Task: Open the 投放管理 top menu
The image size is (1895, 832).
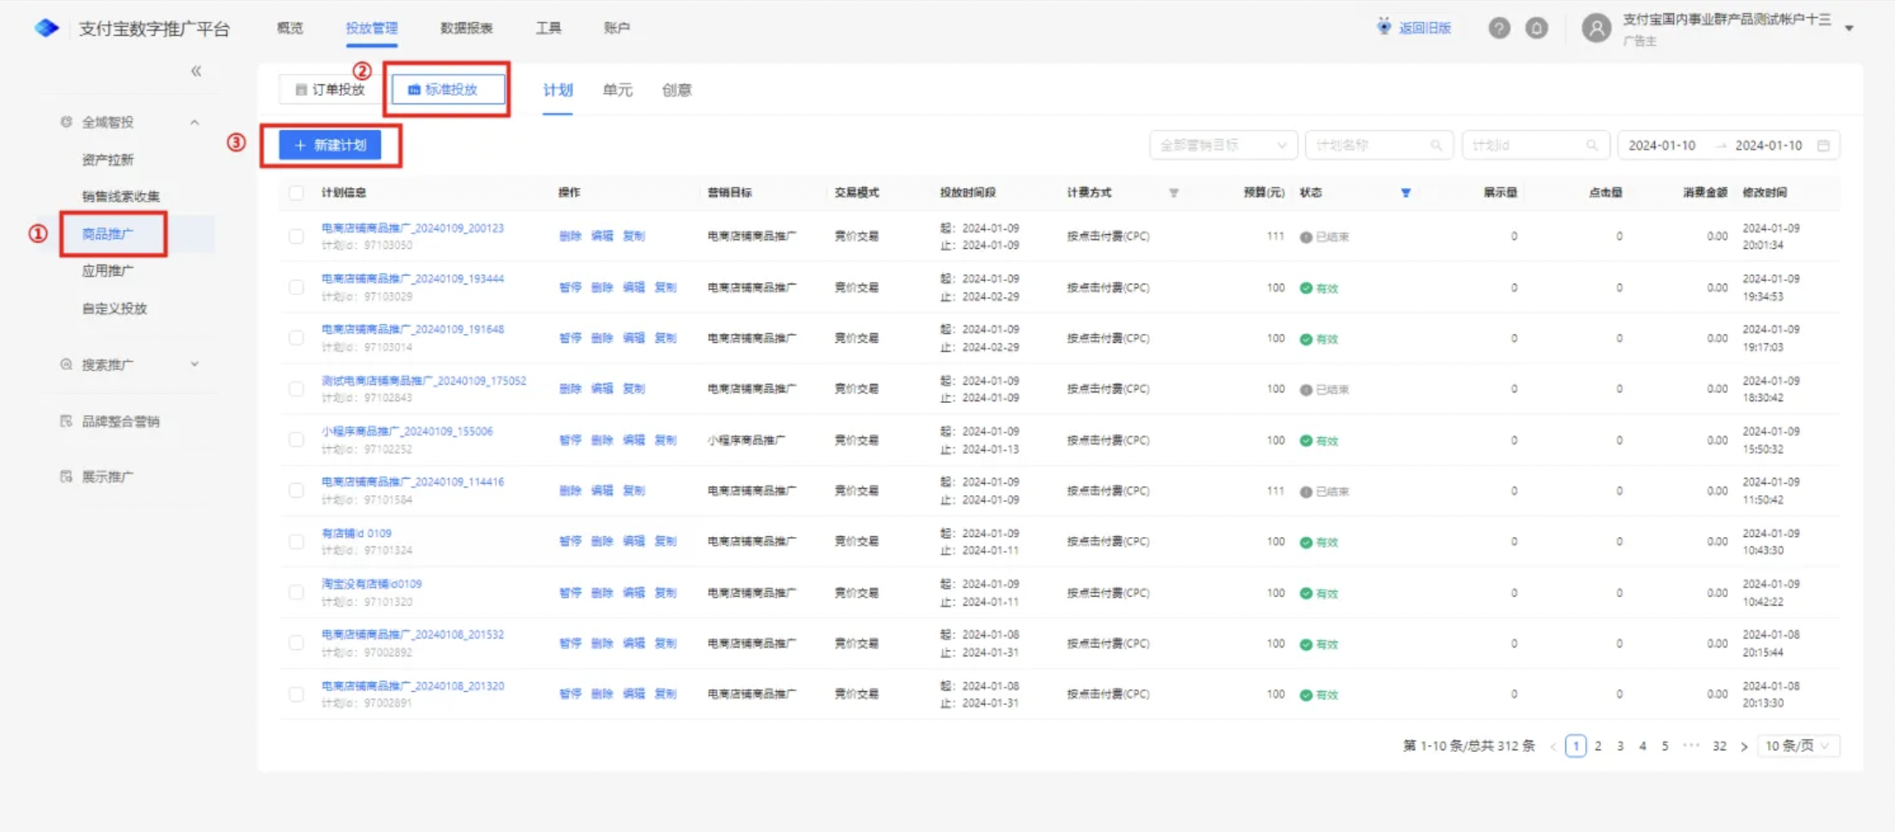Action: (x=372, y=28)
